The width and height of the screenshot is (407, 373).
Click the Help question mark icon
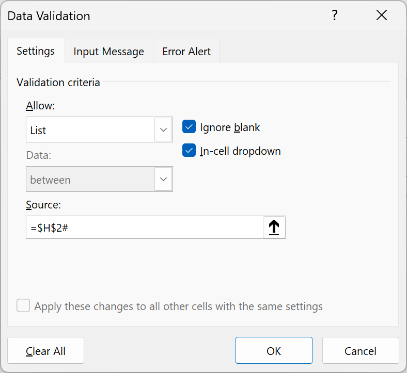pos(335,15)
